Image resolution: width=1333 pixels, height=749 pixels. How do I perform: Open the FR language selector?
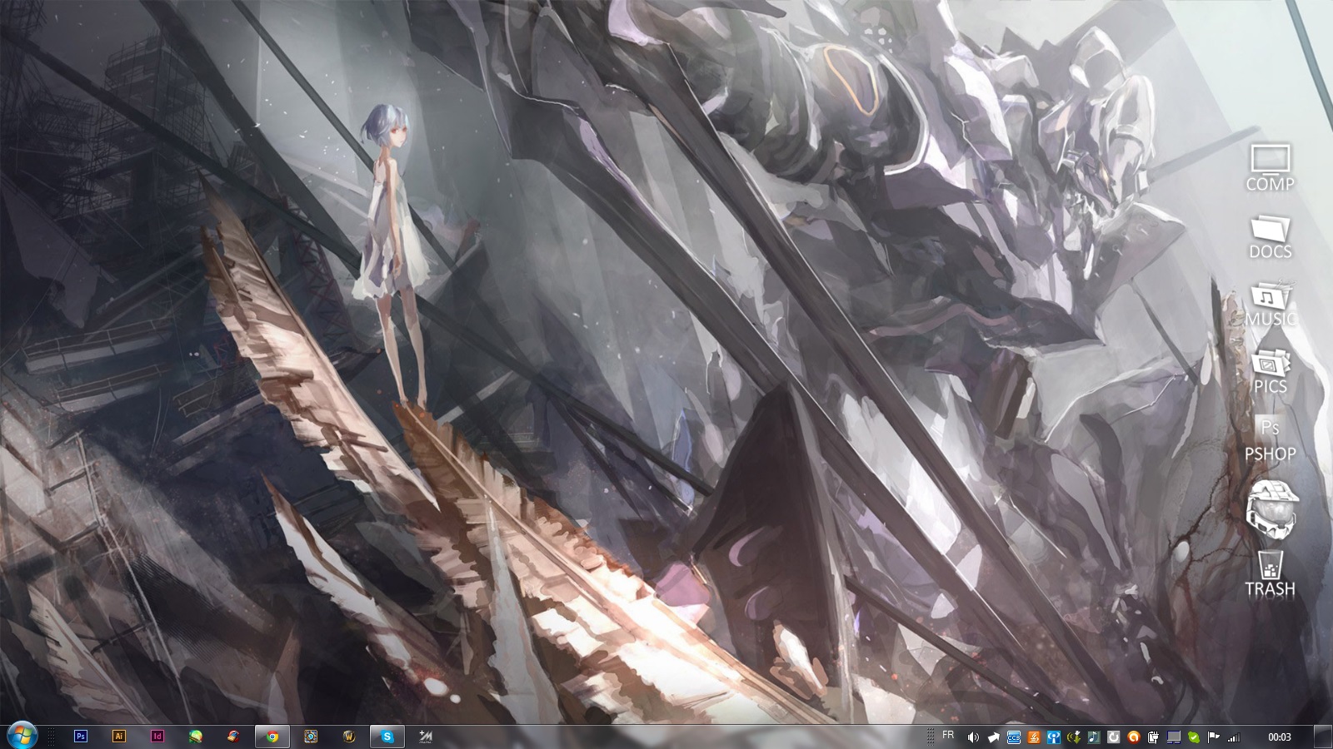coord(948,735)
